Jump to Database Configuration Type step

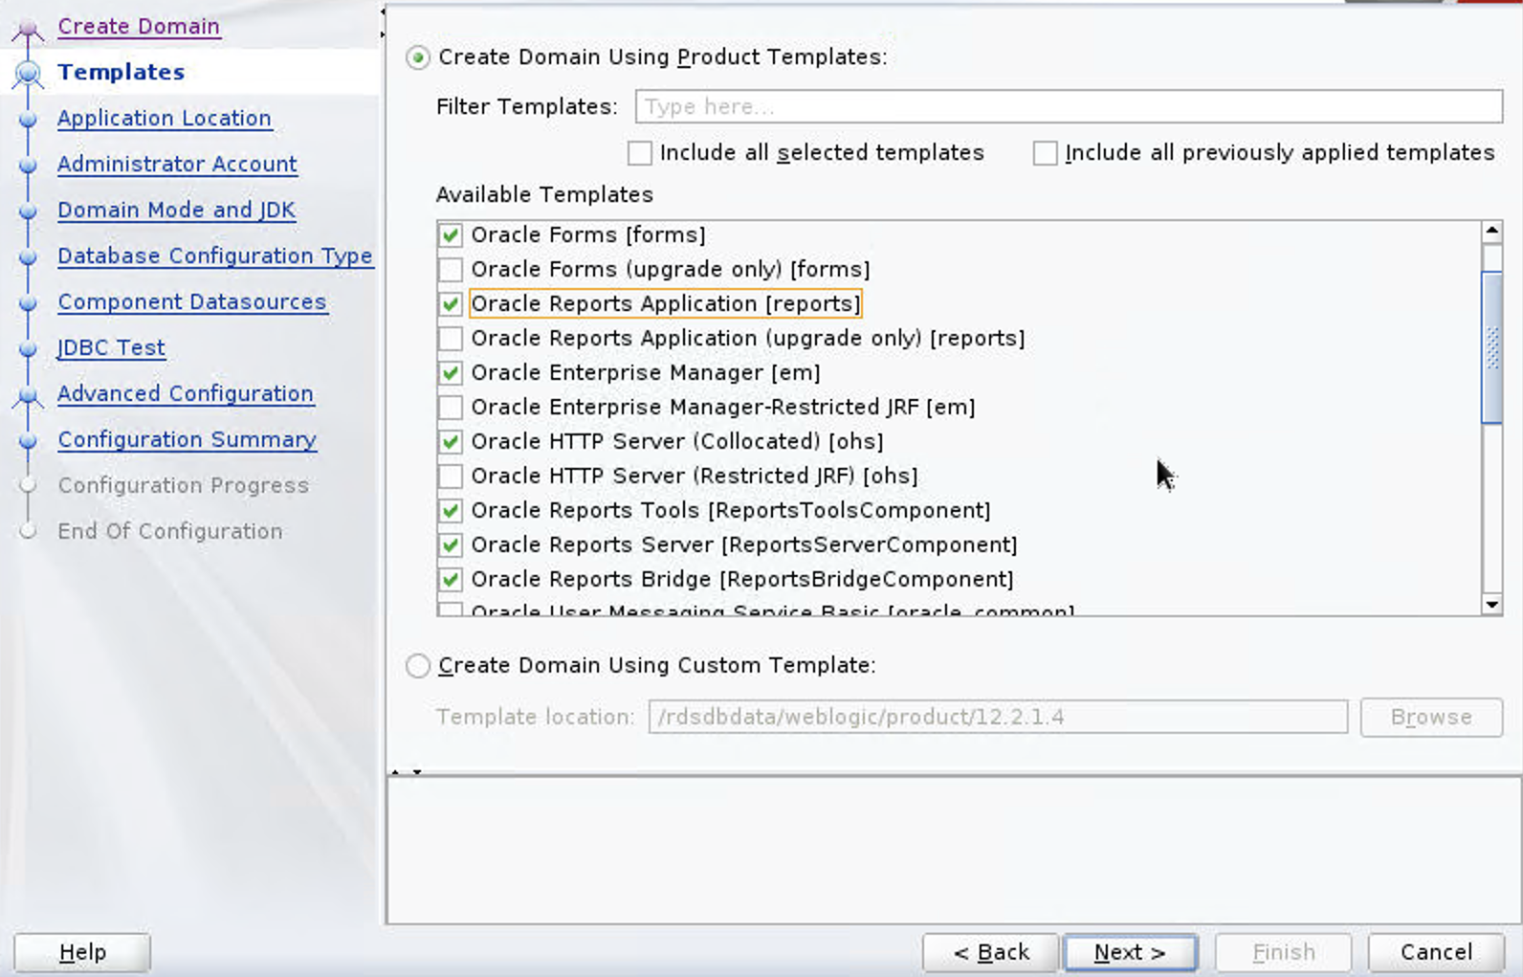pyautogui.click(x=215, y=256)
